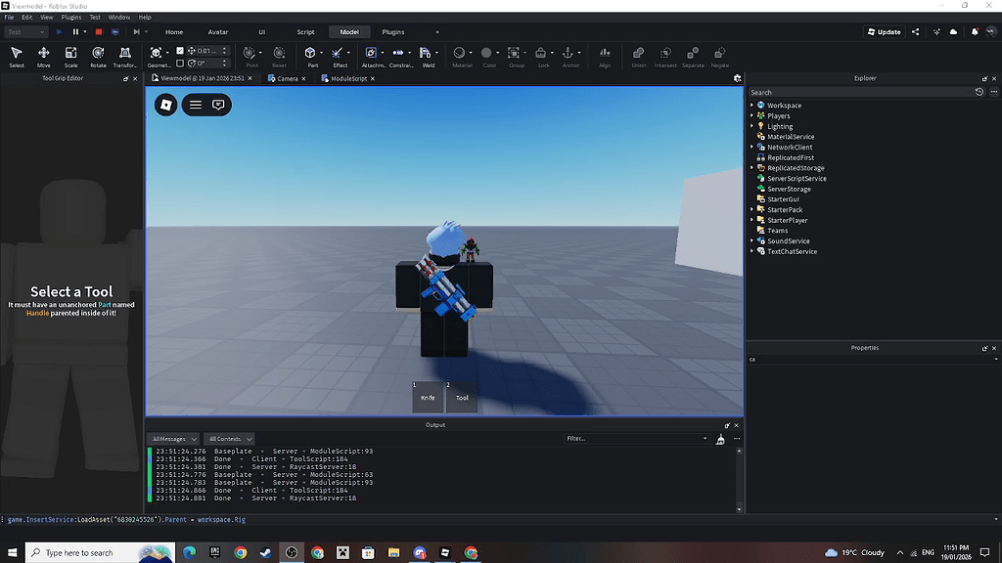
Task: Insert a new Part
Action: pyautogui.click(x=310, y=57)
